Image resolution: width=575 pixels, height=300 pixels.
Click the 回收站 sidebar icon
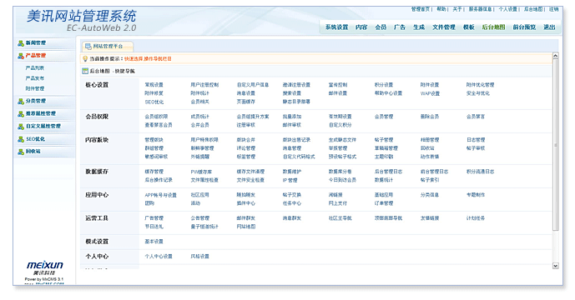pyautogui.click(x=21, y=152)
